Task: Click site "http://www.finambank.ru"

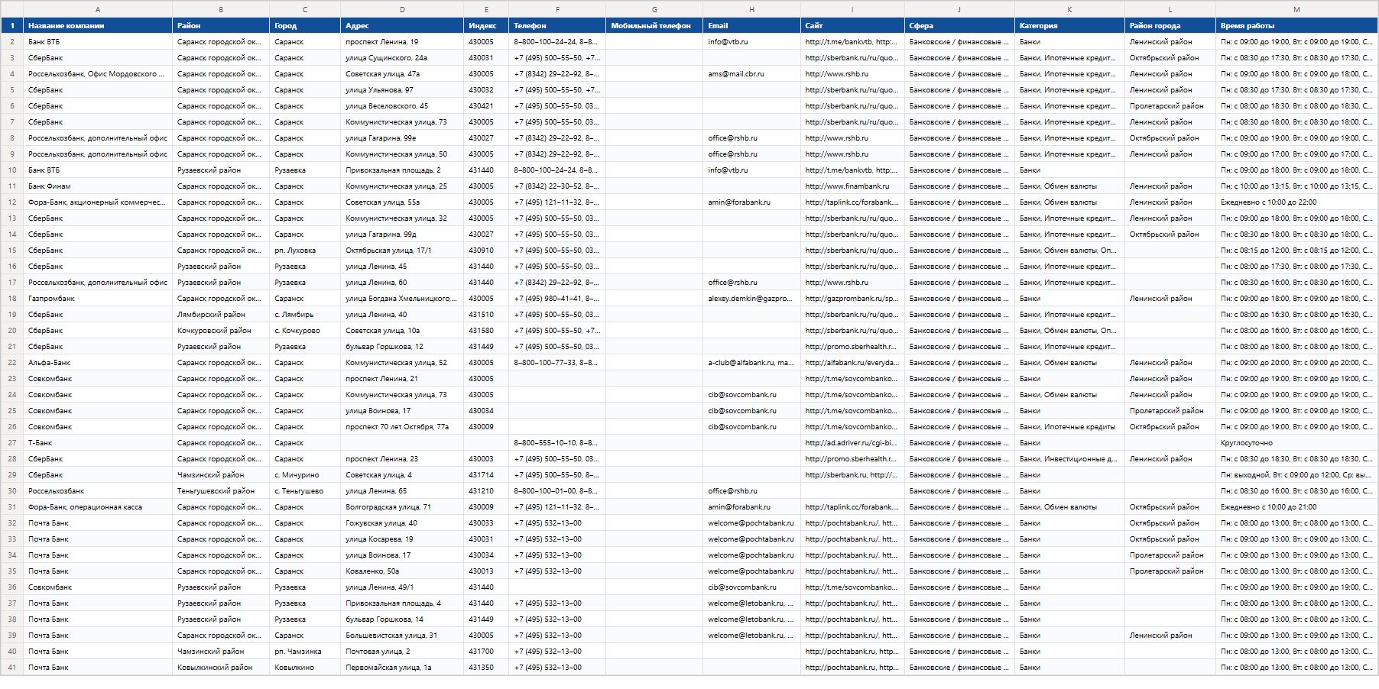Action: [x=852, y=186]
